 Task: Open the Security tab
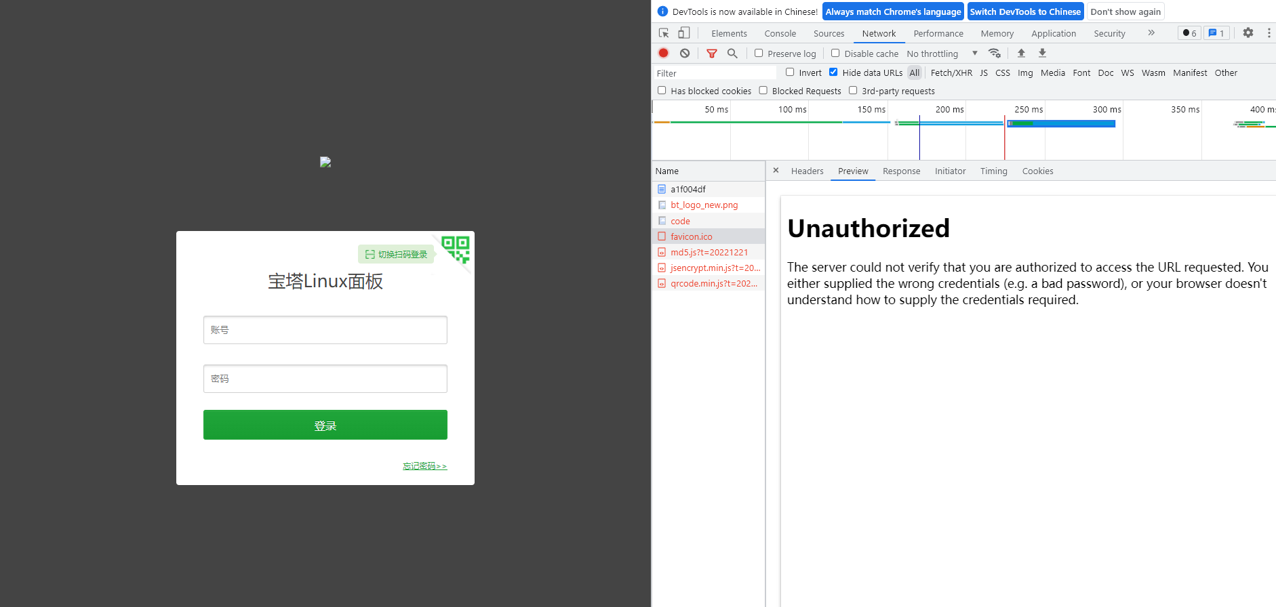(x=1109, y=33)
